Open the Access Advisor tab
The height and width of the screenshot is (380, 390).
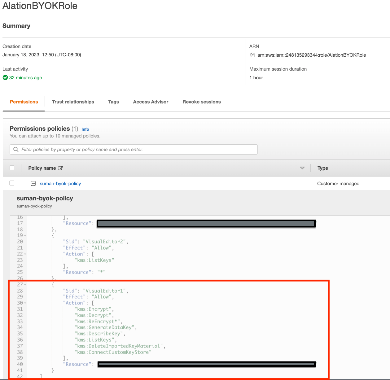151,102
